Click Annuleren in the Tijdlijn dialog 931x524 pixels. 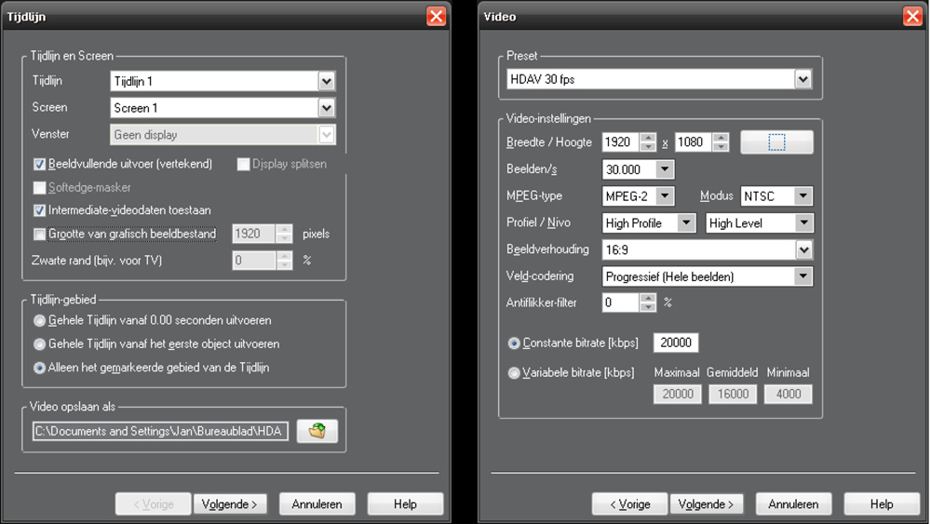point(317,504)
